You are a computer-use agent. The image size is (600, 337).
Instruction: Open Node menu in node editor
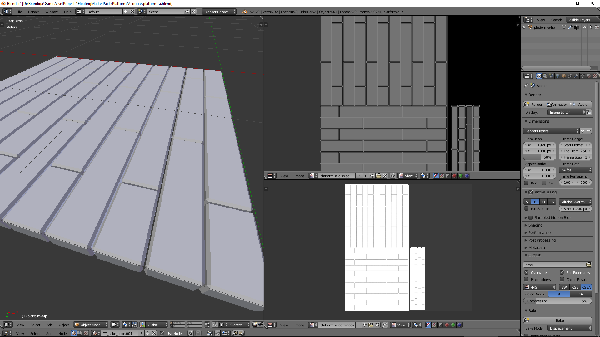(62, 334)
